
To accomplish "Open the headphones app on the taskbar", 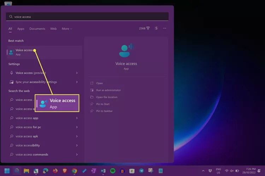I will (122, 171).
